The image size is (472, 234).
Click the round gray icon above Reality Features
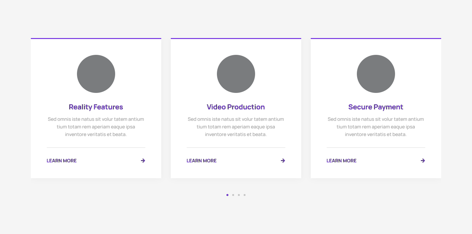pyautogui.click(x=96, y=74)
